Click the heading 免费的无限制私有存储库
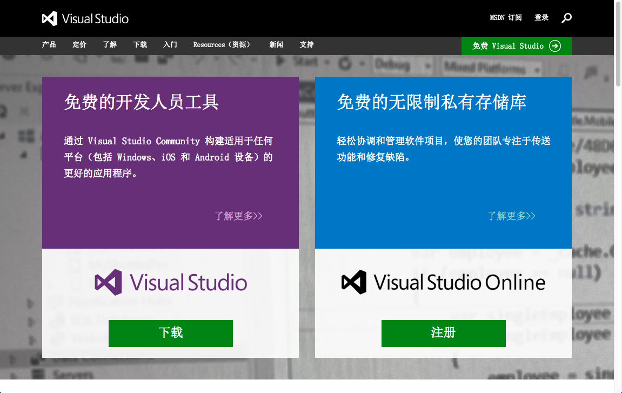The image size is (622, 393). [432, 102]
